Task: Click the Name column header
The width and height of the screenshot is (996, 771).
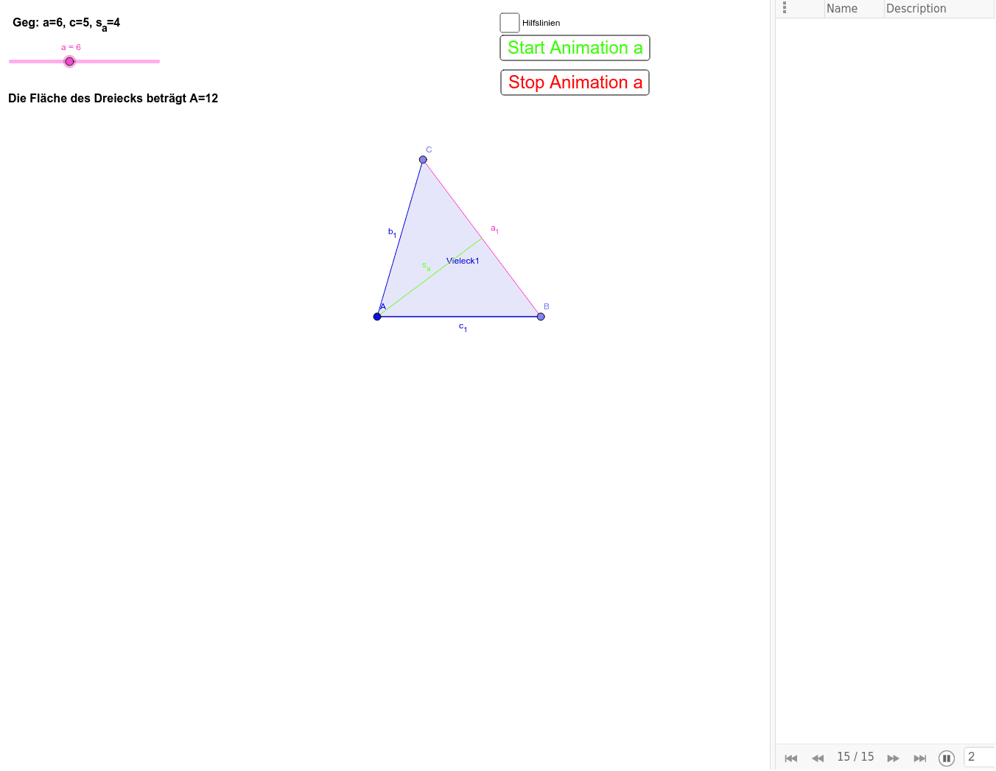Action: pyautogui.click(x=842, y=9)
